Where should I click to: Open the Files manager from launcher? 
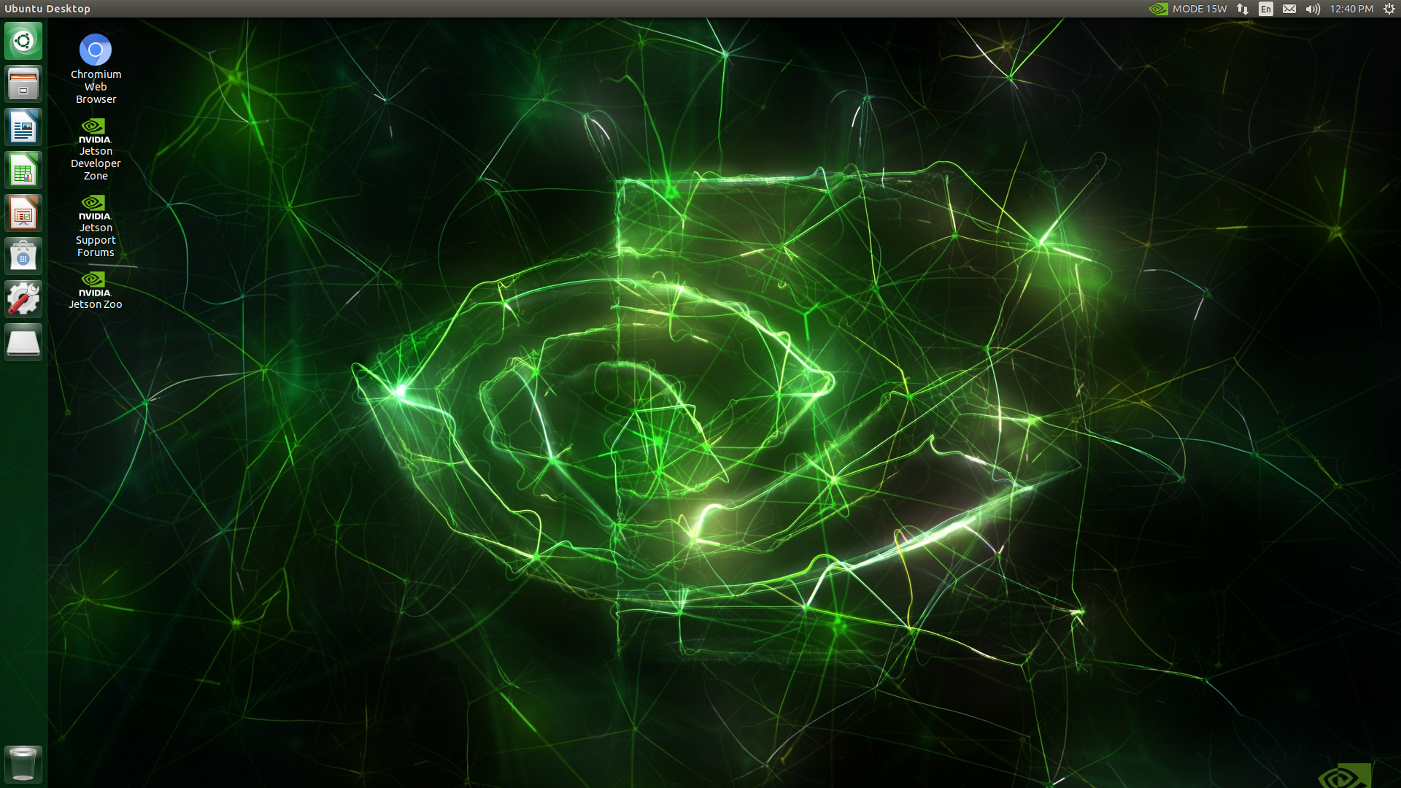pos(23,84)
